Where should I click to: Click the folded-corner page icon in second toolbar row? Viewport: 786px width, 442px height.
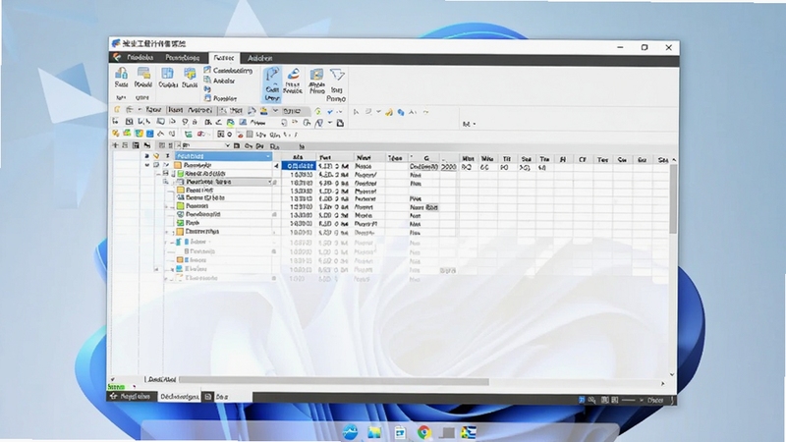coord(340,123)
